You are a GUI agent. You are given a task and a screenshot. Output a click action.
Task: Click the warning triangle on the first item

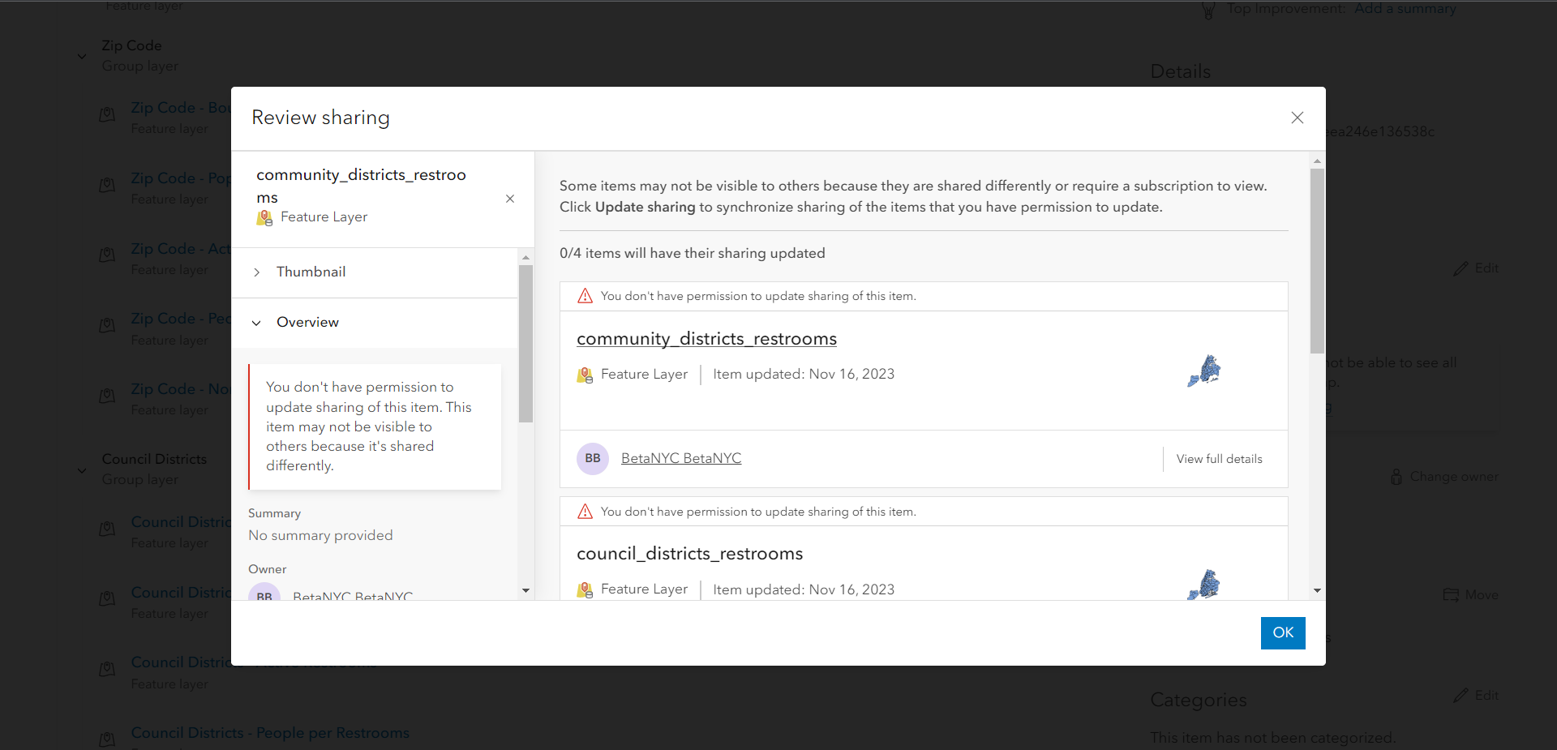[584, 296]
